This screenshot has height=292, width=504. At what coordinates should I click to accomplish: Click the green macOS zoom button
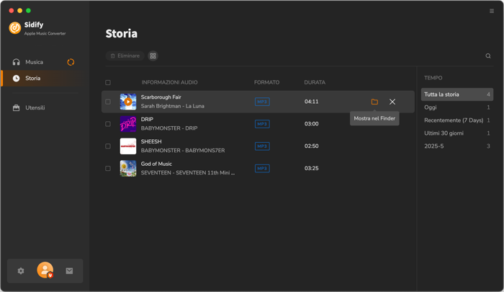pos(28,11)
